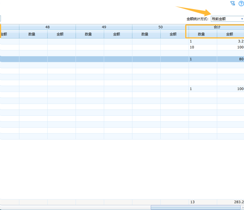
Task: Select the 合计 amount cell showing 3.2
Action: (230, 41)
